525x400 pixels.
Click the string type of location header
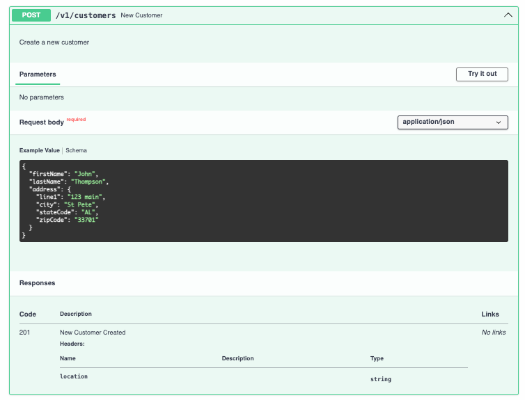[x=381, y=379]
